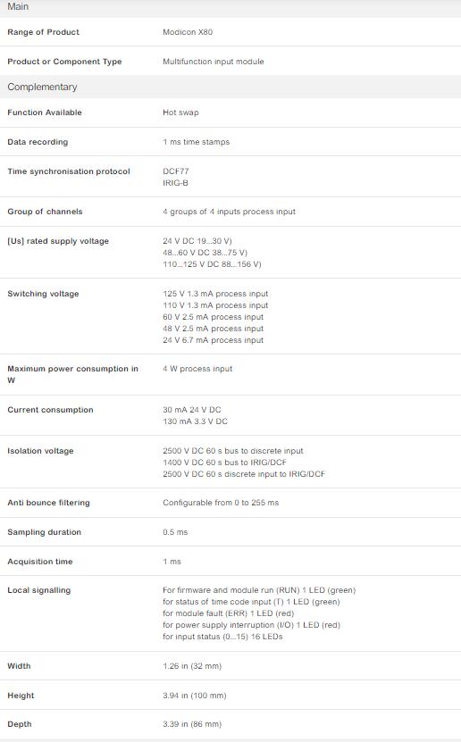Click the Modicon X80 value
This screenshot has width=461, height=742.
click(x=188, y=32)
